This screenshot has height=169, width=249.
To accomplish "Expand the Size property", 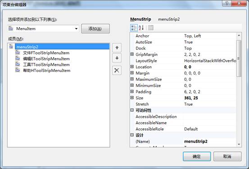I will [x=132, y=98].
